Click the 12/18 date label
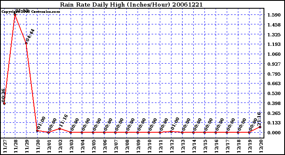Viewport: 285px width, 155px height. pyautogui.click(x=238, y=146)
